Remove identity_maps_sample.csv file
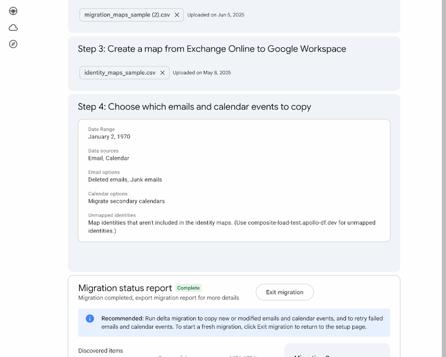 point(163,73)
